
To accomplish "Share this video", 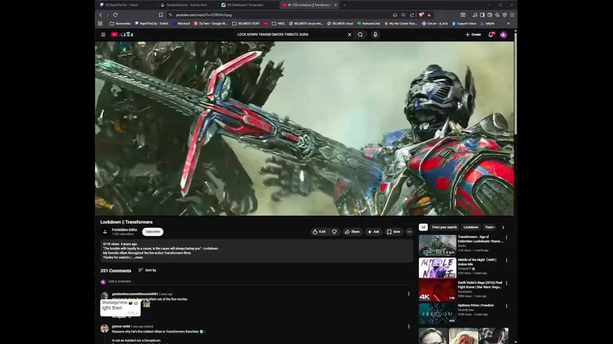I will tap(352, 232).
